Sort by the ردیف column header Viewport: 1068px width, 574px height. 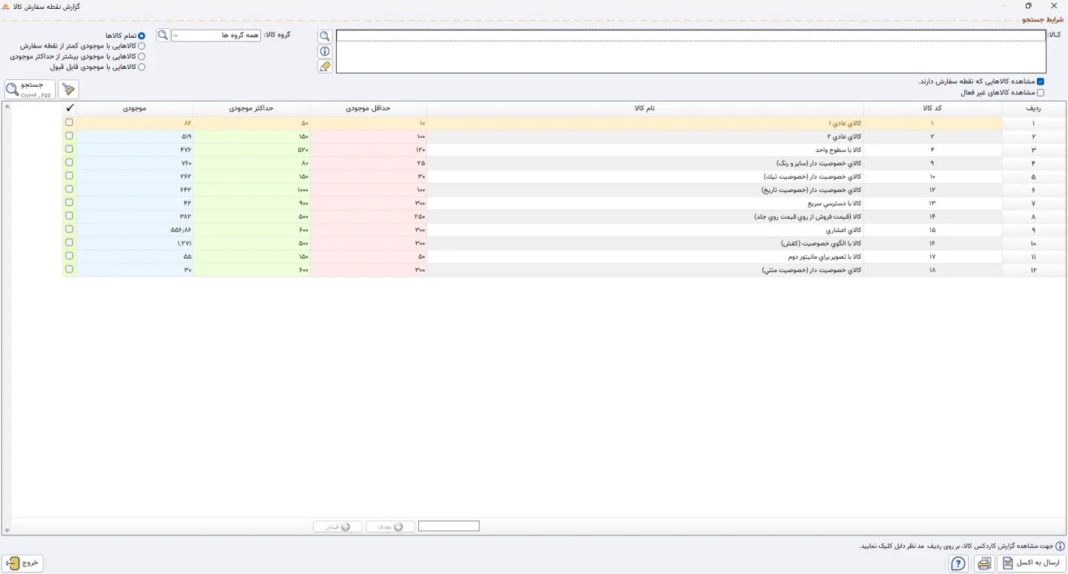[1033, 108]
